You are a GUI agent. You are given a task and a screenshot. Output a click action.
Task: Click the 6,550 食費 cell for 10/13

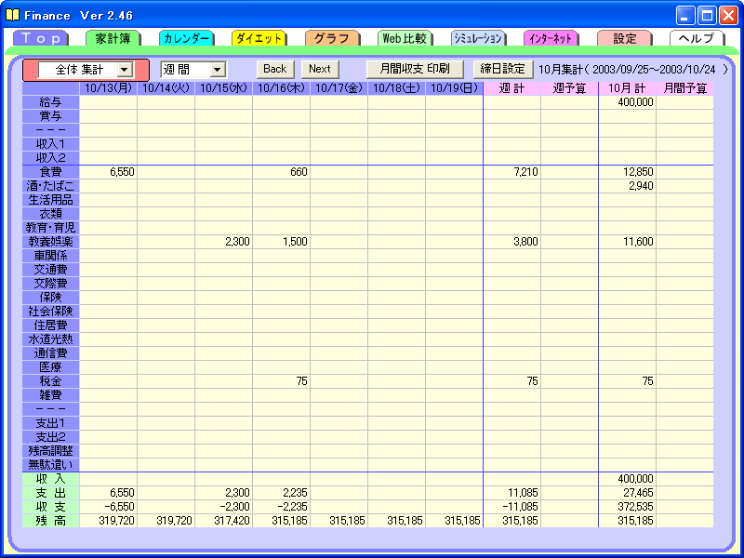point(108,172)
